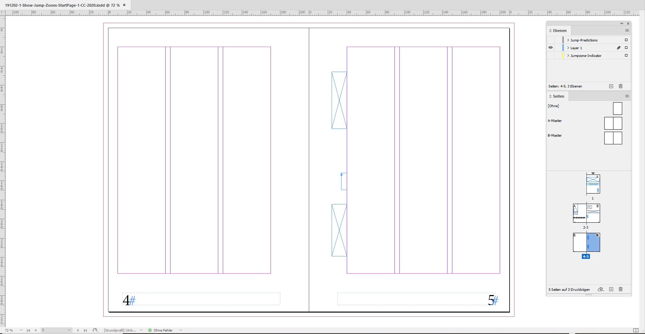
Task: Select the B-Master spread thumbnail
Action: pyautogui.click(x=613, y=138)
